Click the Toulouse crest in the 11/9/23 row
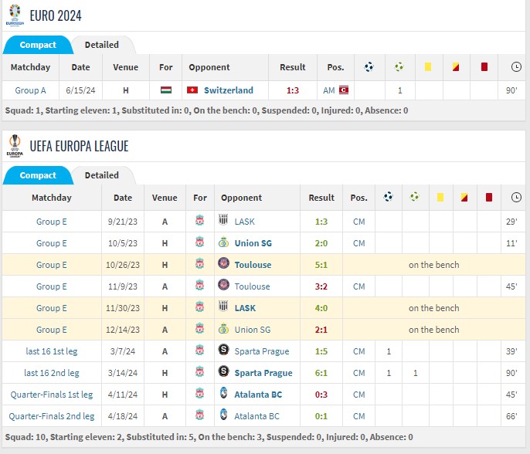Screen dimensions: 530x454 click(223, 285)
